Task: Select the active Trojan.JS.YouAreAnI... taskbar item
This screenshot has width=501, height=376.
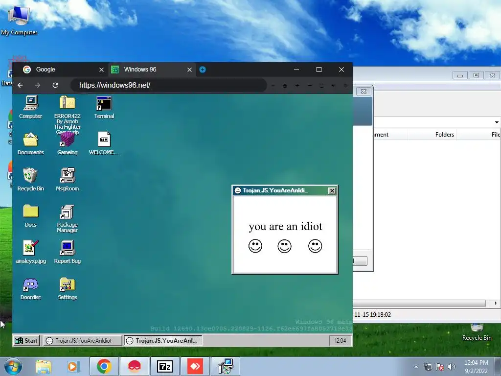Action: [x=163, y=341]
